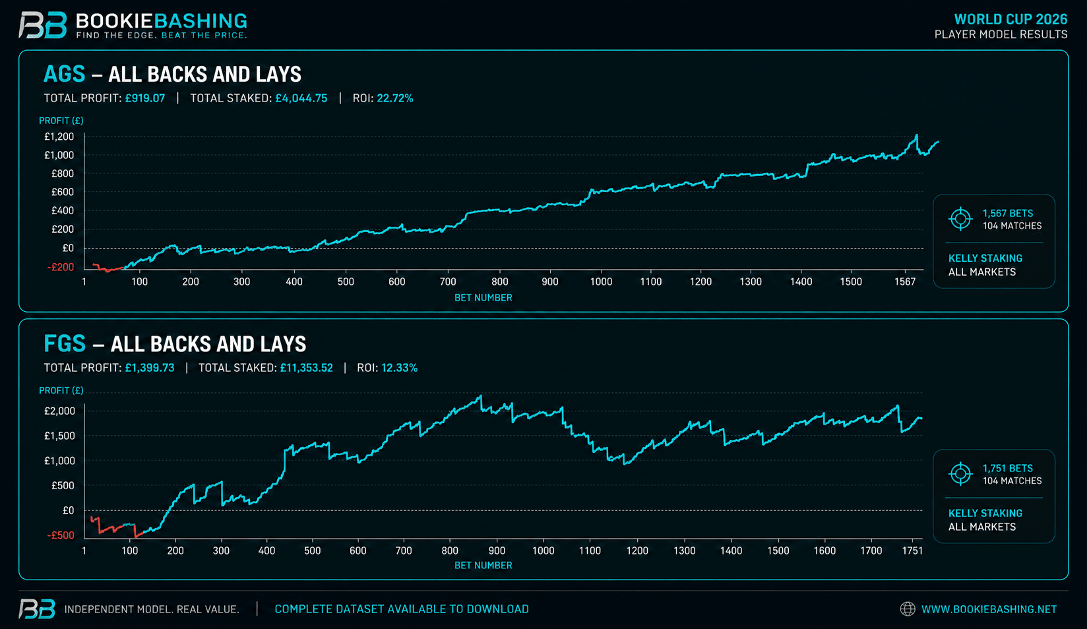Click the tagline FIND THE EDGE. BEAT THE PRICE.
This screenshot has height=629, width=1087.
(x=162, y=36)
